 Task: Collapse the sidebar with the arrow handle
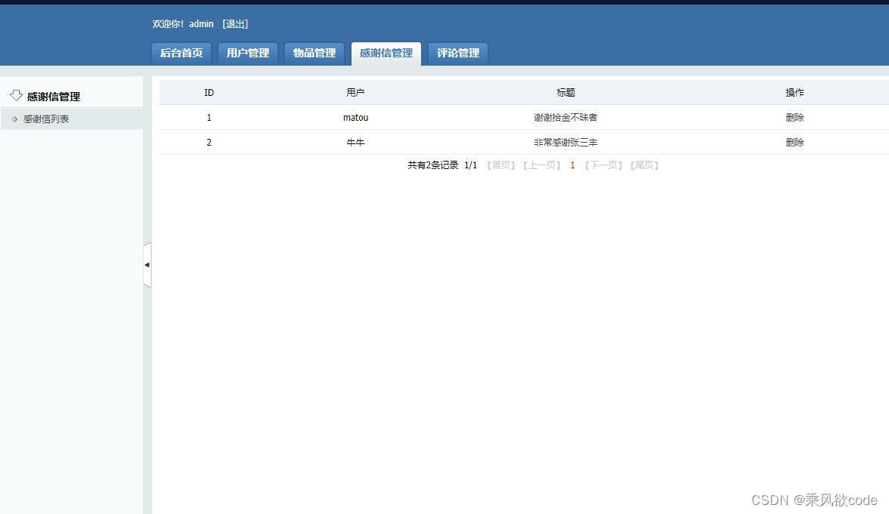click(x=147, y=264)
